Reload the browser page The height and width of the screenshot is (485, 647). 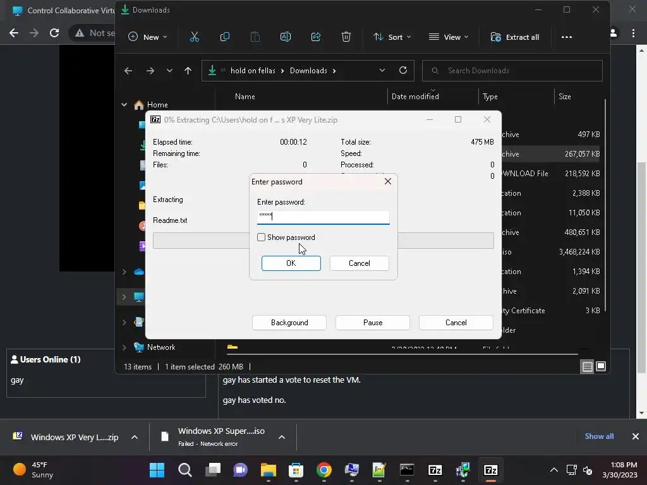pos(54,33)
